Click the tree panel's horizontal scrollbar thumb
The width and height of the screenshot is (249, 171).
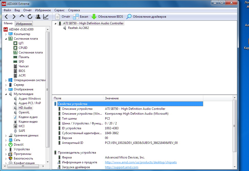(23, 166)
